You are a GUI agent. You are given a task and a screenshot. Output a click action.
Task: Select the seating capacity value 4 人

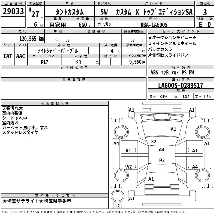tap(115, 51)
